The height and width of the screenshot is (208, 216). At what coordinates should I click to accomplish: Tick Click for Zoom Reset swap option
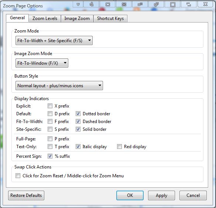(x=18, y=176)
